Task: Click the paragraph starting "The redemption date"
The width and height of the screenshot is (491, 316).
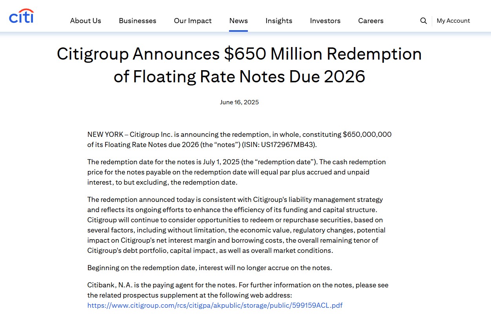Action: click(x=236, y=172)
